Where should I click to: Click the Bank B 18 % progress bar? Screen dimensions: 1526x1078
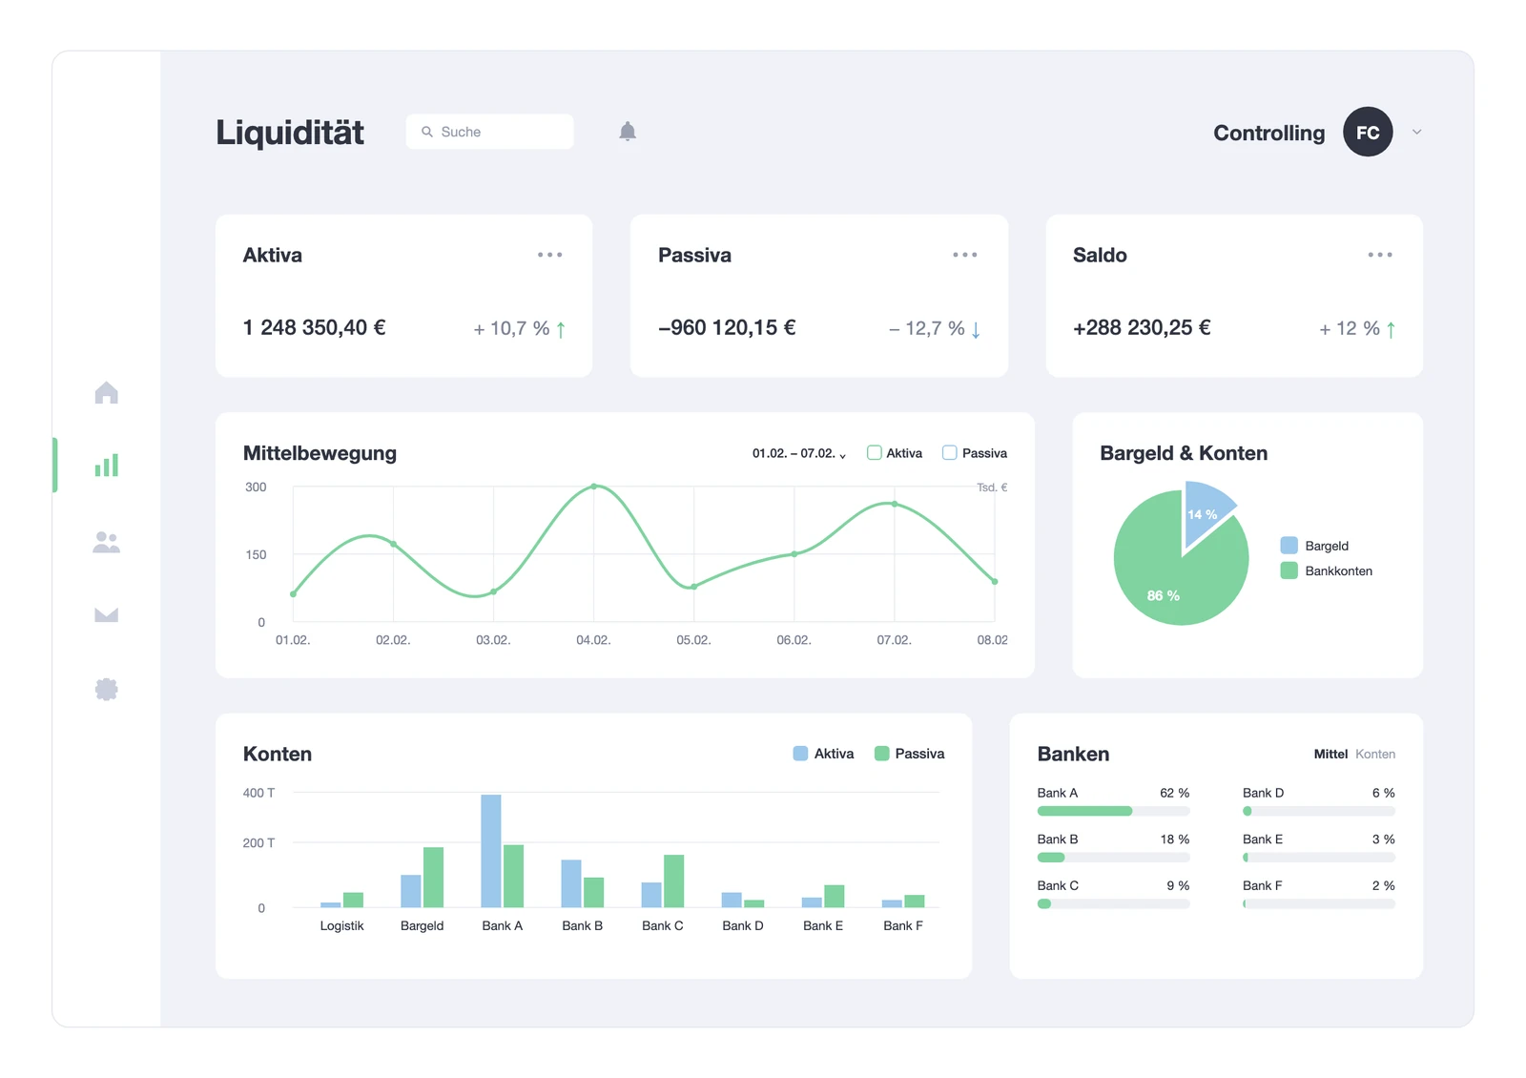pyautogui.click(x=1113, y=858)
